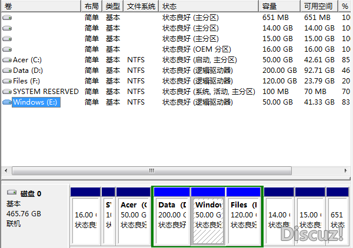This screenshot has height=248, width=353.
Task: Click 状态良好 (系统, 活动, 主分区) status text
Action: (x=209, y=92)
